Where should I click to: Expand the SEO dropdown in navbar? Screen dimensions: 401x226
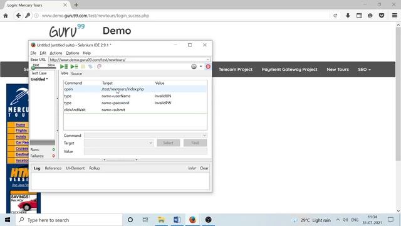point(364,70)
